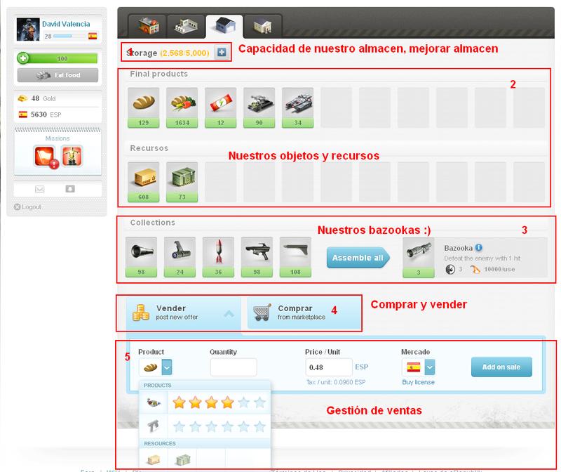Click the Eat food button

pyautogui.click(x=58, y=75)
